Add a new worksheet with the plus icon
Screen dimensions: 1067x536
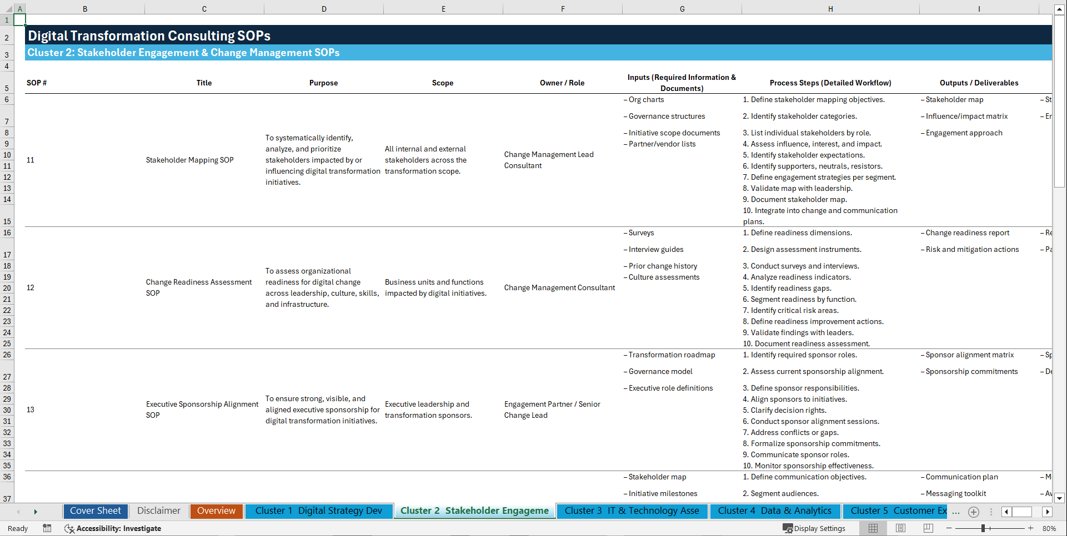[x=973, y=512]
